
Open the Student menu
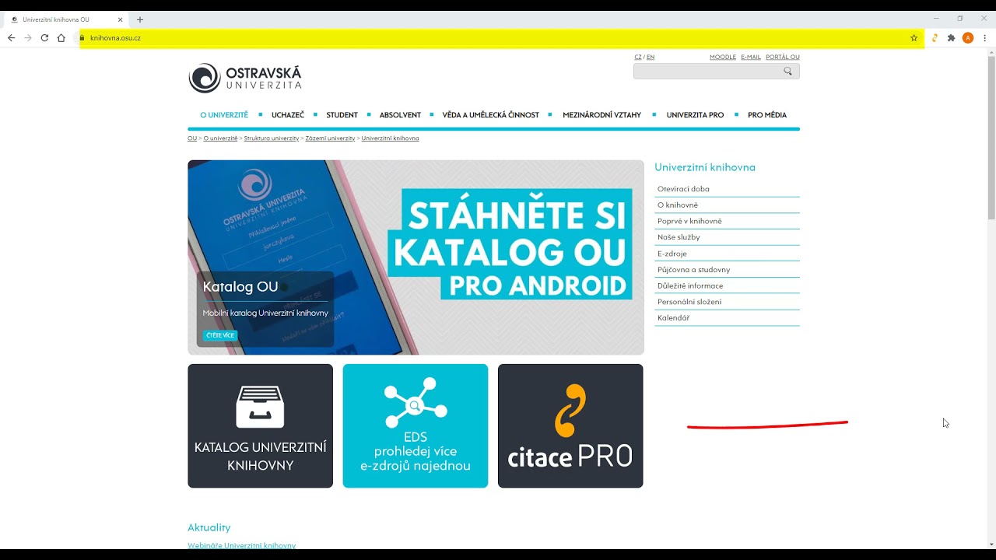point(342,115)
